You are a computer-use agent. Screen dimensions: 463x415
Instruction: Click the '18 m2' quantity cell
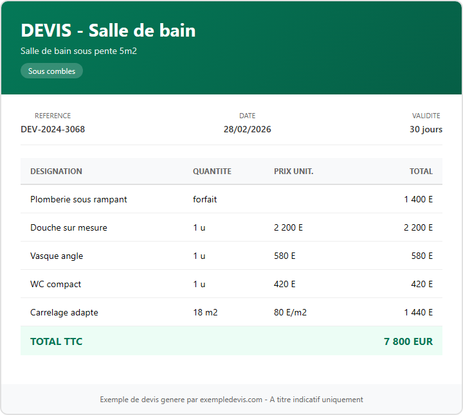pos(205,312)
